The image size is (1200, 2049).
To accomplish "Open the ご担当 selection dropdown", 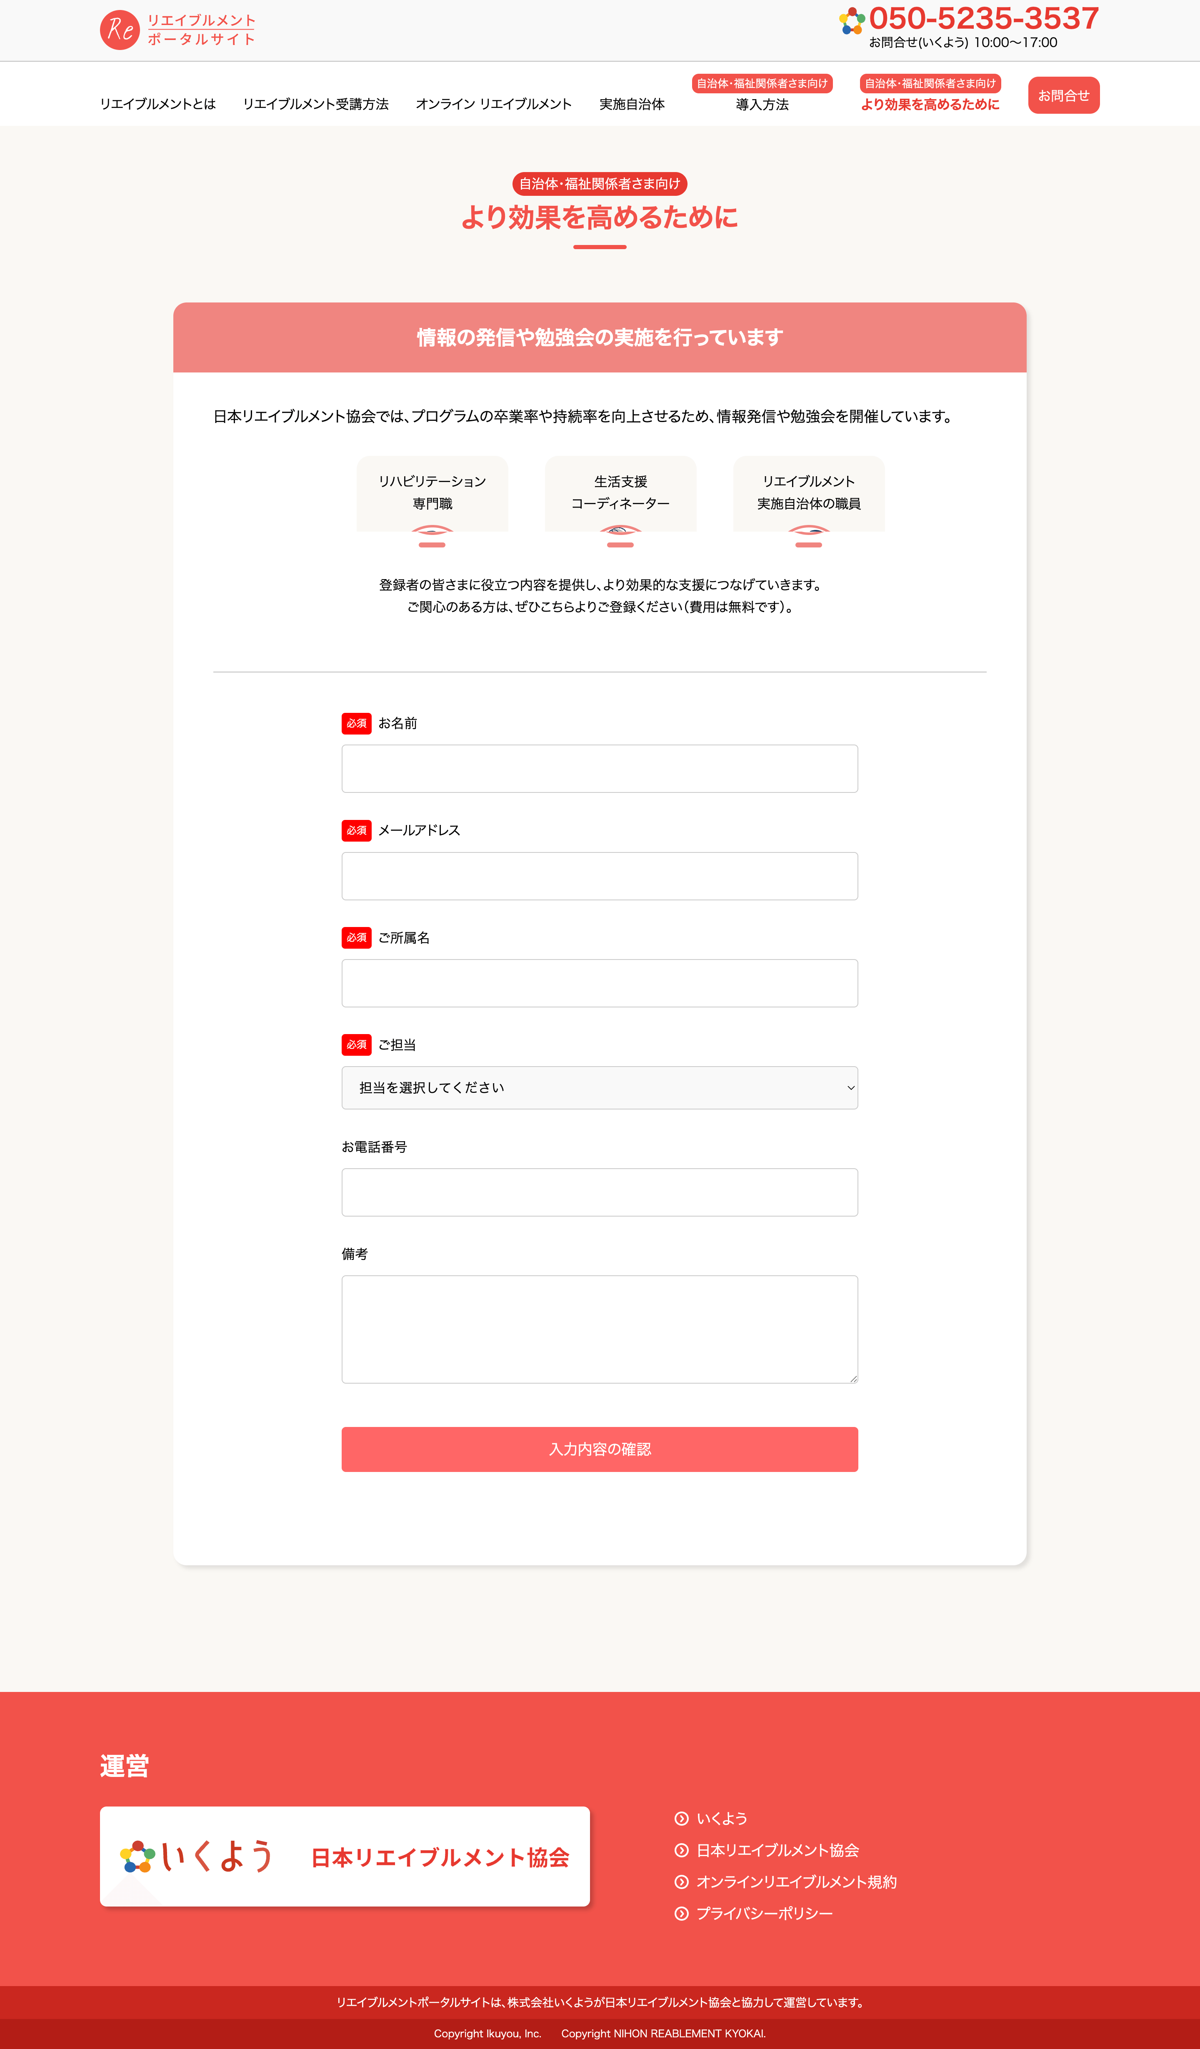I will click(599, 1087).
